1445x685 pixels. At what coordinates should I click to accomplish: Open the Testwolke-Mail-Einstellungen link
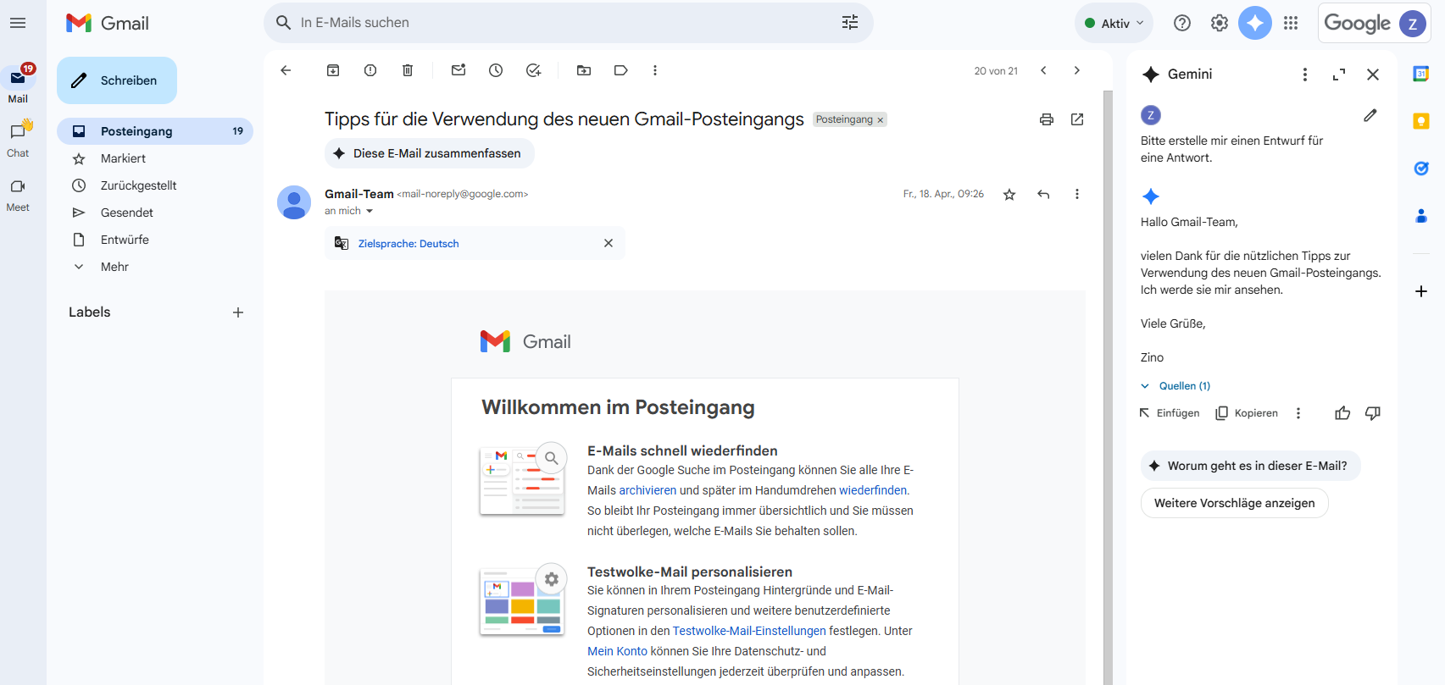coord(749,631)
